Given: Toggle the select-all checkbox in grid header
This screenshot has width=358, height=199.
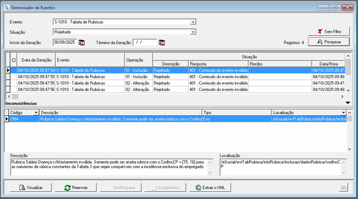Looking at the screenshot, I should click(x=13, y=60).
